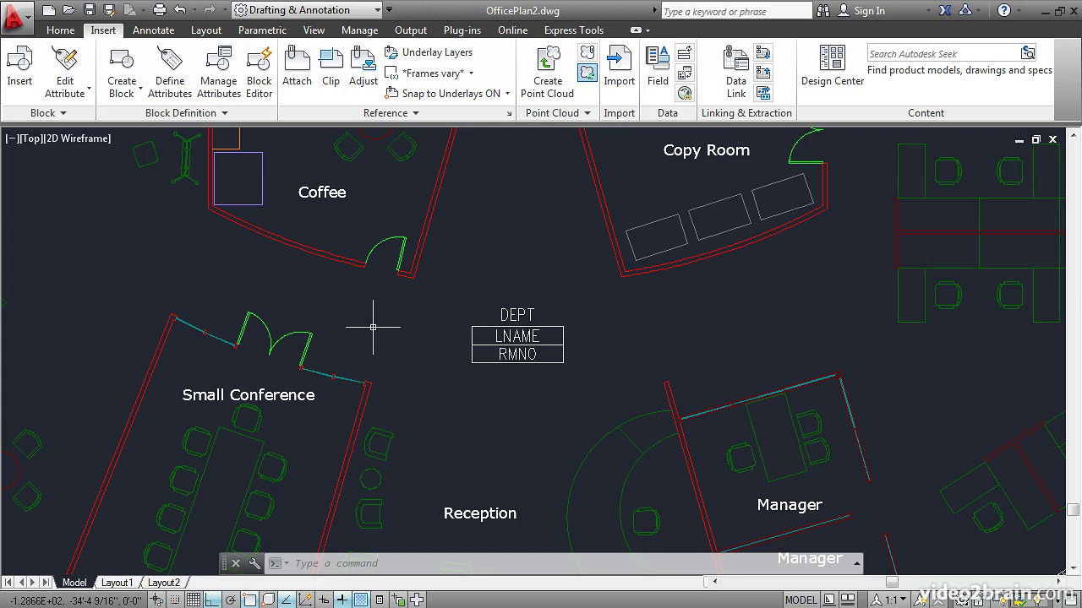Click the New drawing icon
This screenshot has height=608, width=1082.
pyautogui.click(x=49, y=10)
